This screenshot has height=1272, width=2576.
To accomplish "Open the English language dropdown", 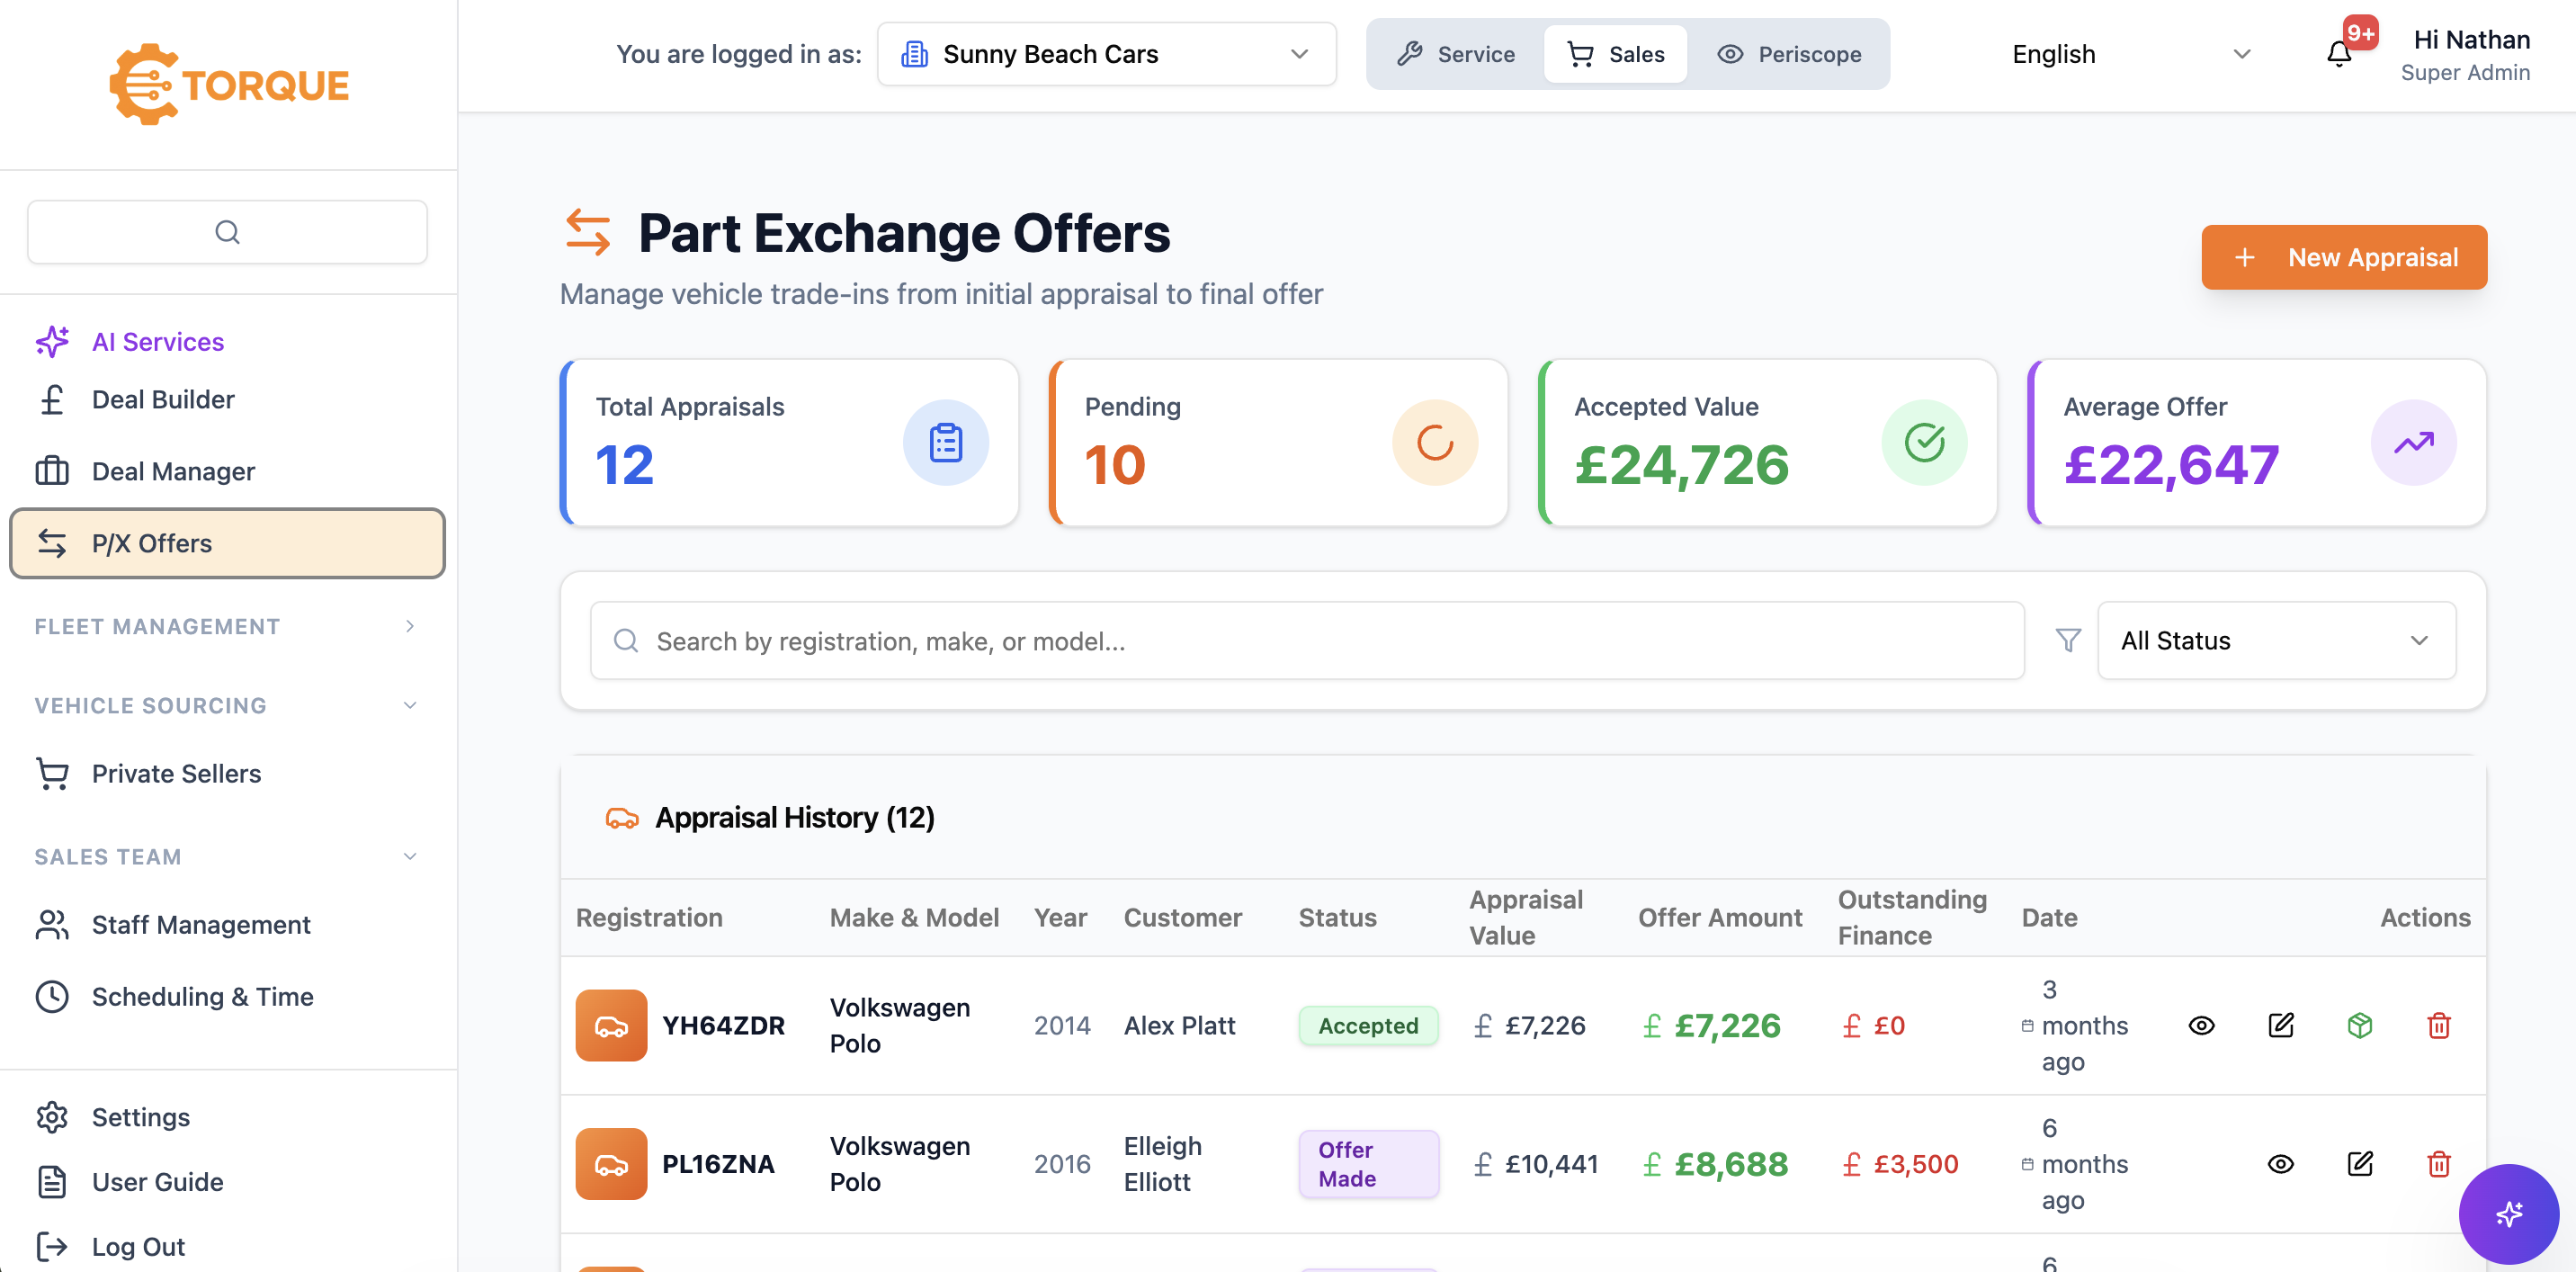I will click(x=2130, y=54).
